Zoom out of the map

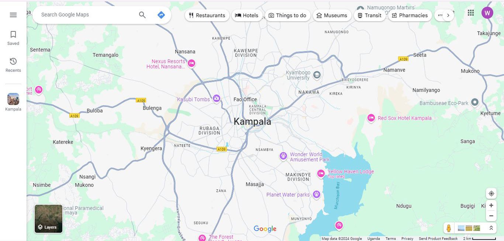pos(491,216)
